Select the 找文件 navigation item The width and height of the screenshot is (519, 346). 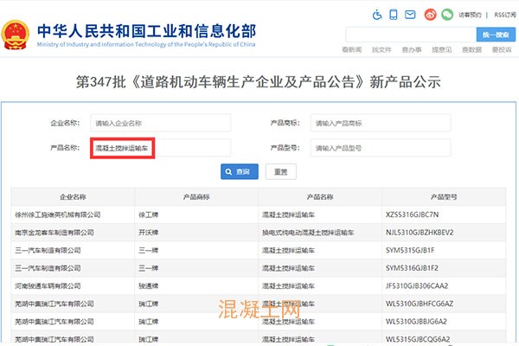coord(381,50)
